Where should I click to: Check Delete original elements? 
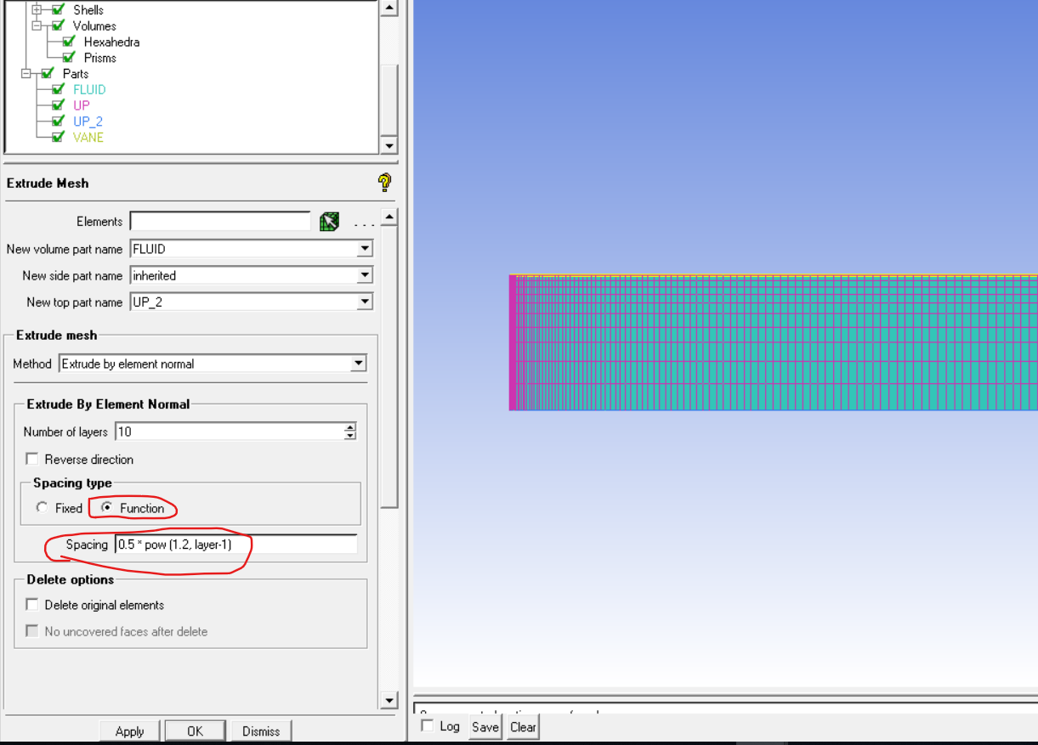click(31, 604)
